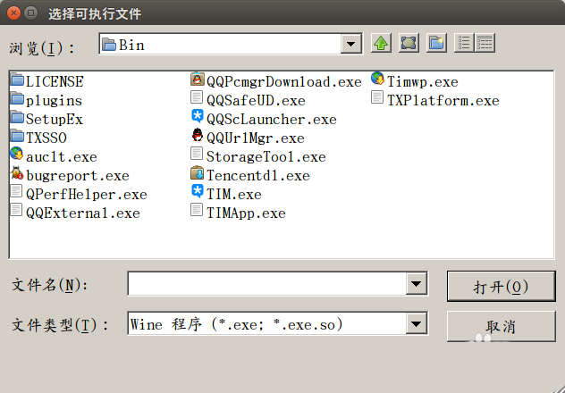Click the TIMApp.exe file icon
The width and height of the screenshot is (565, 393).
tap(197, 210)
